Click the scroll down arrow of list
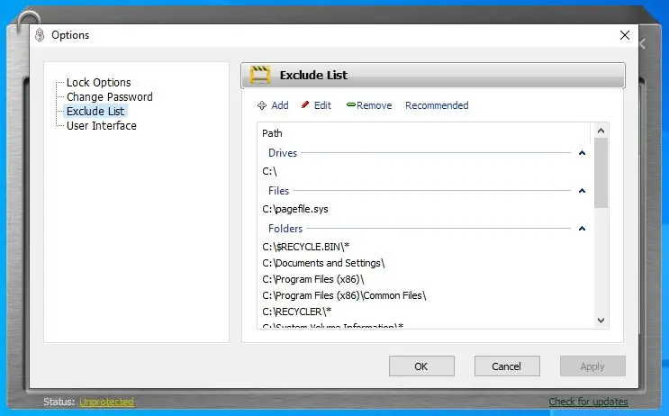 click(x=601, y=320)
